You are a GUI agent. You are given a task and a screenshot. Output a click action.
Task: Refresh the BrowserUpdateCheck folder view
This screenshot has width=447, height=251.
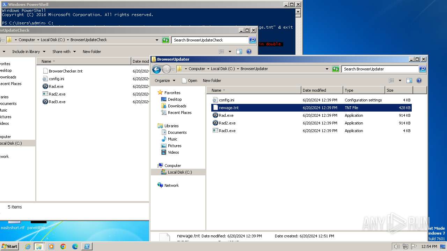pos(166,40)
